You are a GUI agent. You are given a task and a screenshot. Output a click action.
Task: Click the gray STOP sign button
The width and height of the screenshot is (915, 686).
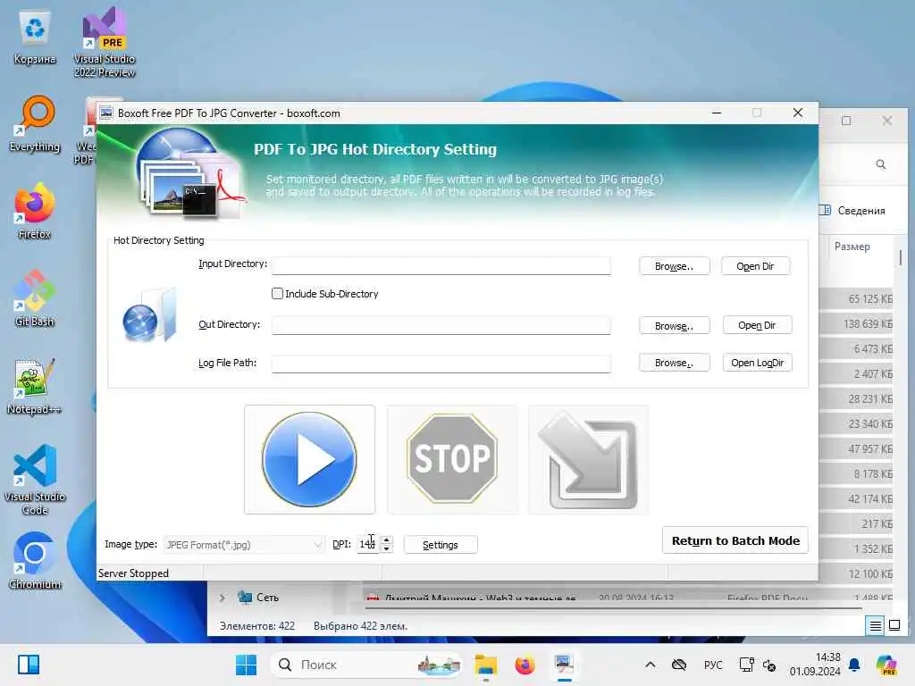pos(452,459)
